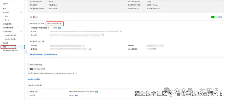This screenshot has width=226, height=100.
Task: Collapse the sidebar with the arrow handle
Action: click(26, 52)
